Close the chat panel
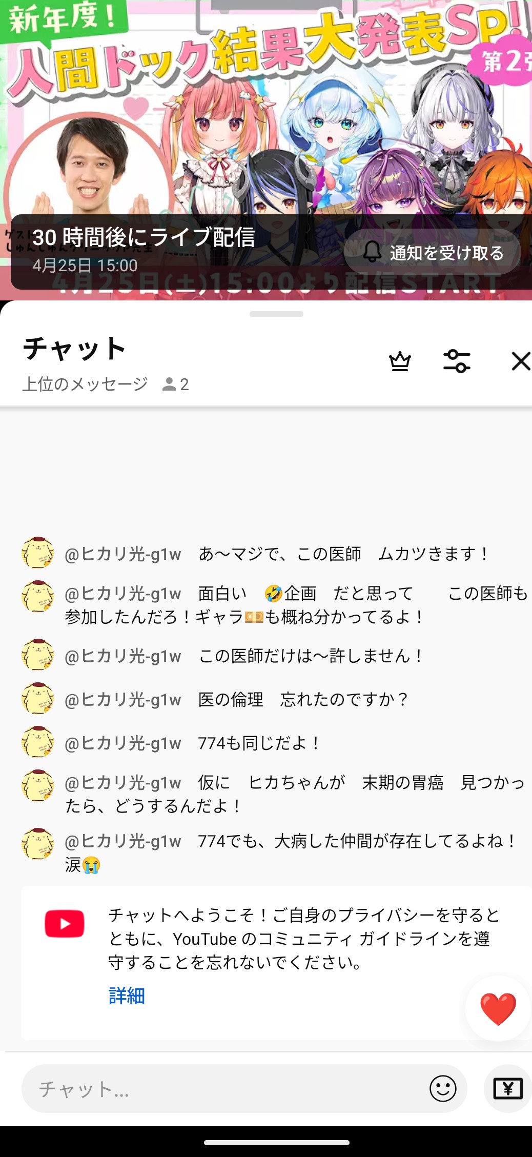The height and width of the screenshot is (1157, 532). click(521, 361)
